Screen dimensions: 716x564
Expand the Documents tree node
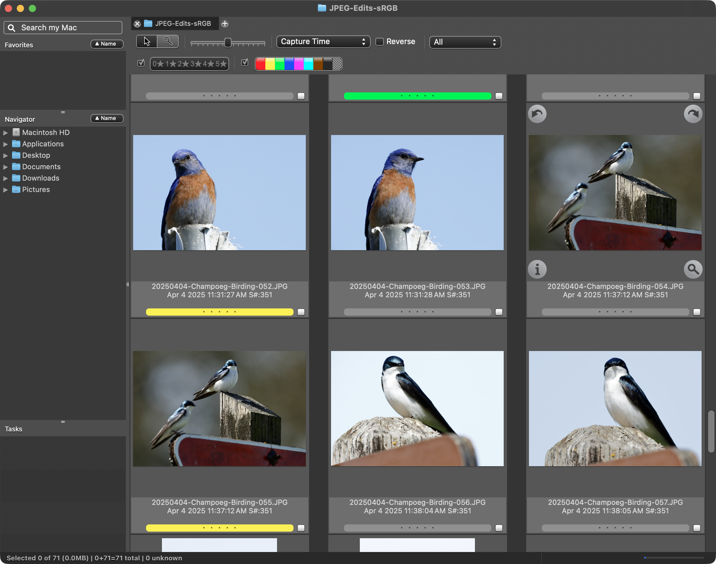point(5,167)
